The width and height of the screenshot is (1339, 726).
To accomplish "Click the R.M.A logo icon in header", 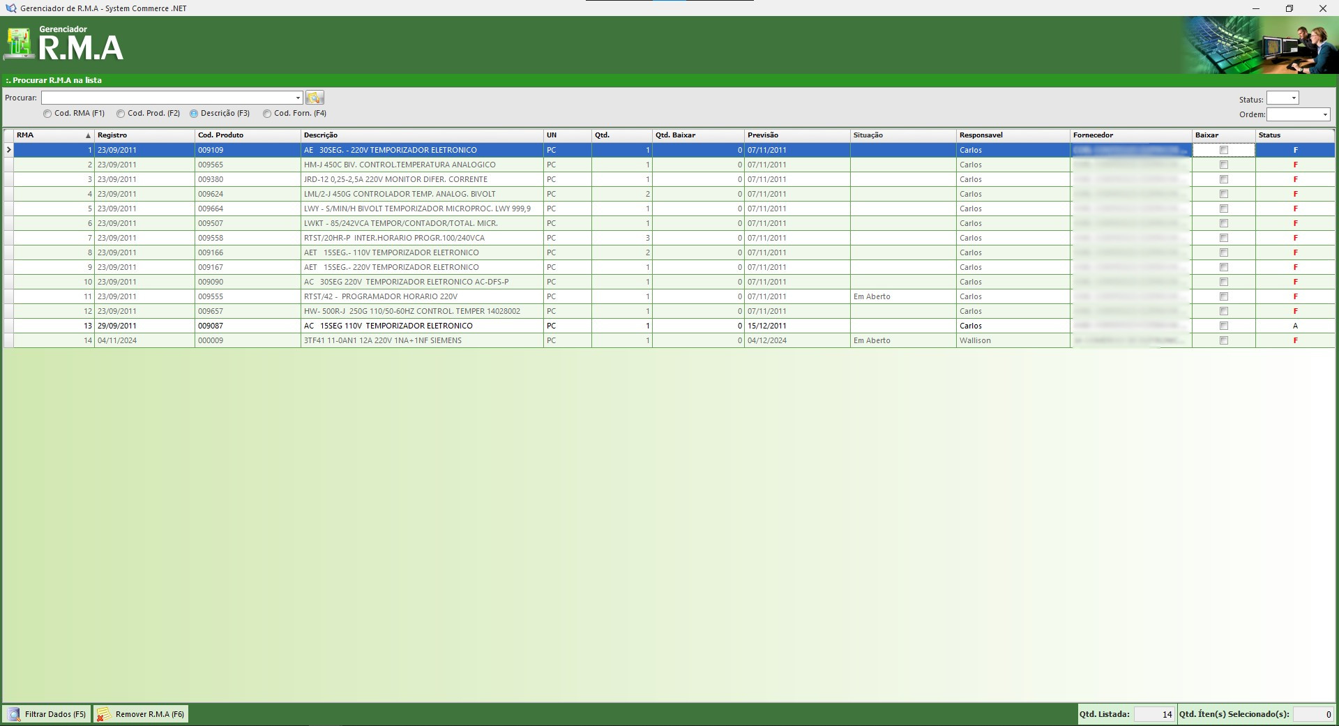I will coord(19,45).
